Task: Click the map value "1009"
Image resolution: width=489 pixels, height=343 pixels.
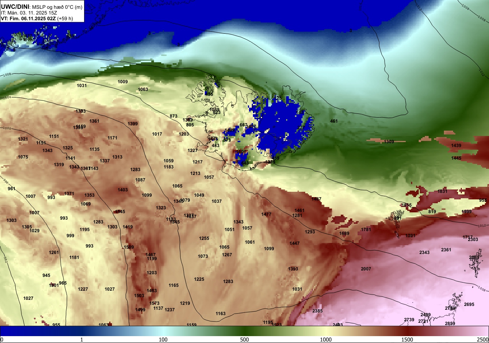Action: [123, 82]
